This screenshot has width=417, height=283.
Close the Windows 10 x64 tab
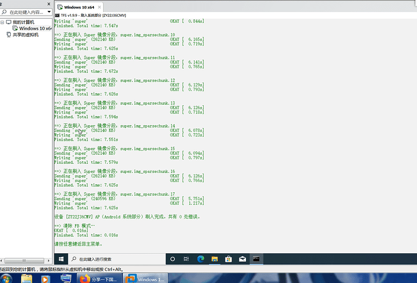[99, 7]
